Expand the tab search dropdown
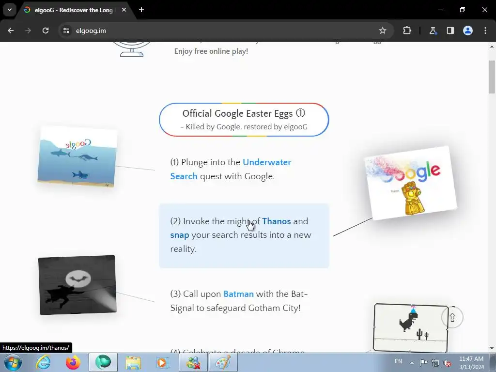496x372 pixels. [x=10, y=10]
